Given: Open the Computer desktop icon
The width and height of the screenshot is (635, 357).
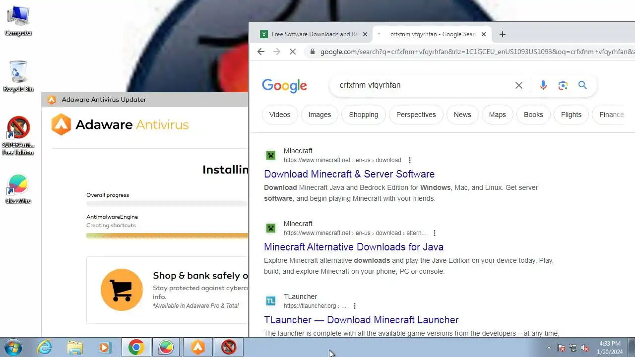Looking at the screenshot, I should pos(18,21).
